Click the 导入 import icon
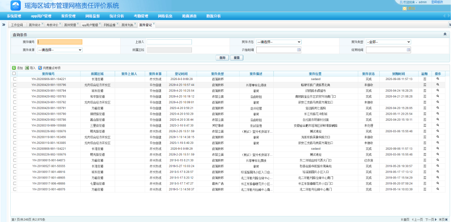451x222 pixels. coord(27,68)
